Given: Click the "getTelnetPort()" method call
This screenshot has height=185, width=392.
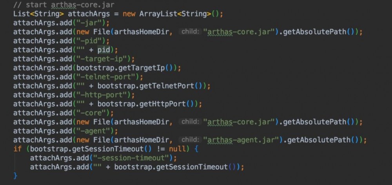Looking at the screenshot, I should coord(171,86).
